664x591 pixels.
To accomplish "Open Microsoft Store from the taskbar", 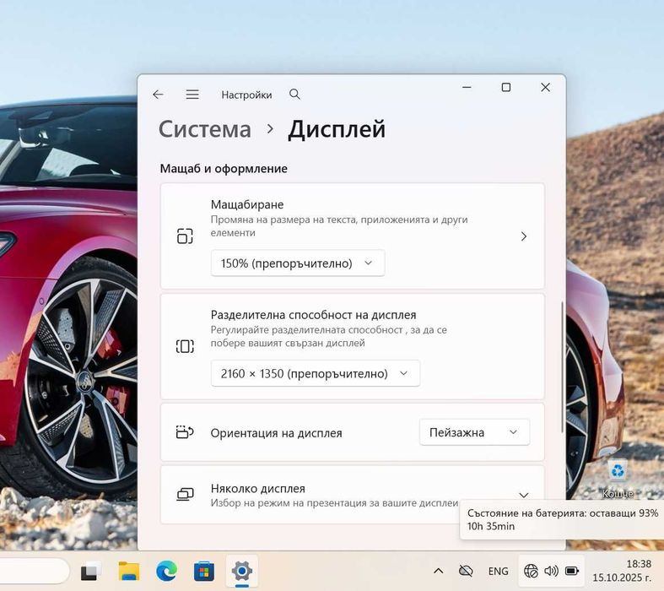I will pyautogui.click(x=203, y=572).
